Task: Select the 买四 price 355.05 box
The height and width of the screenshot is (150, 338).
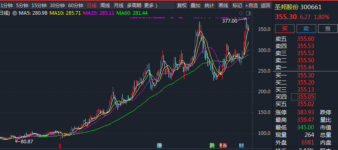Action: [x=303, y=97]
